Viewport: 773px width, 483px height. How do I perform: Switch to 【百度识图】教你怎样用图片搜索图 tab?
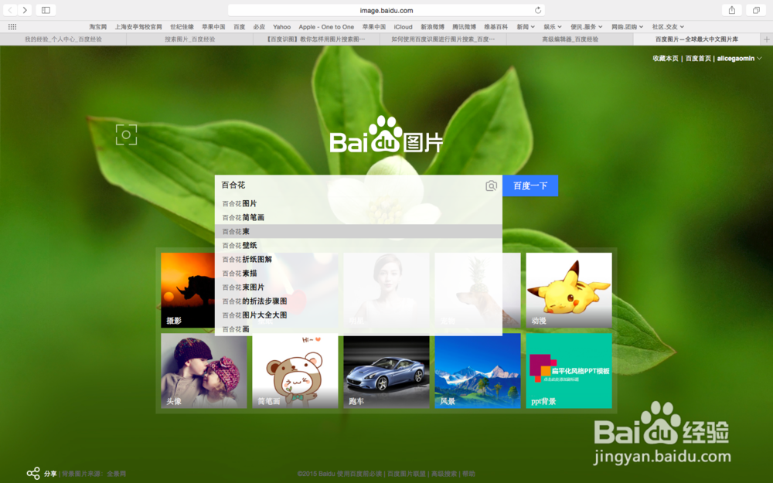pos(316,39)
